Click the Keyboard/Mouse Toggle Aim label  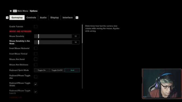20,77
